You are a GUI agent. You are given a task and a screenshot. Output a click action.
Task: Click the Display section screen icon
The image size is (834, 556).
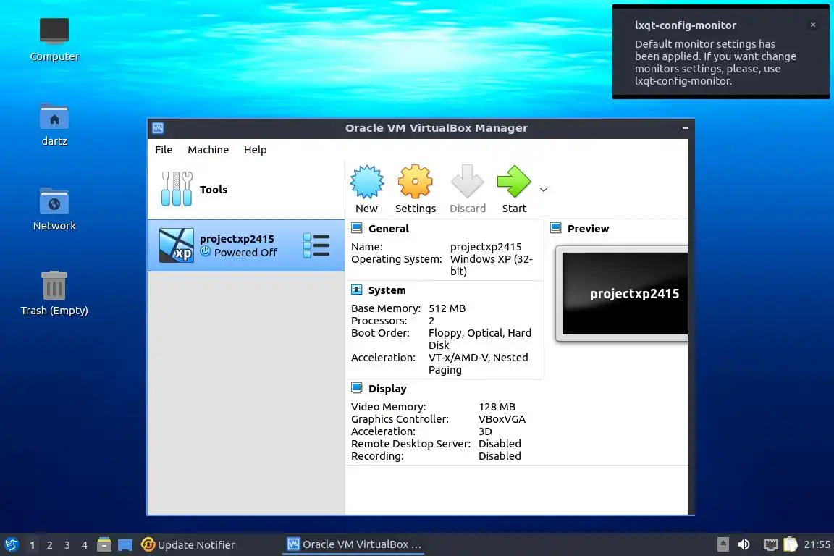(357, 388)
